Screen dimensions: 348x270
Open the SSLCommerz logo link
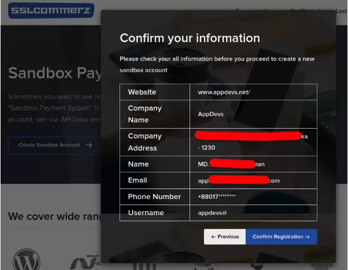tap(51, 11)
